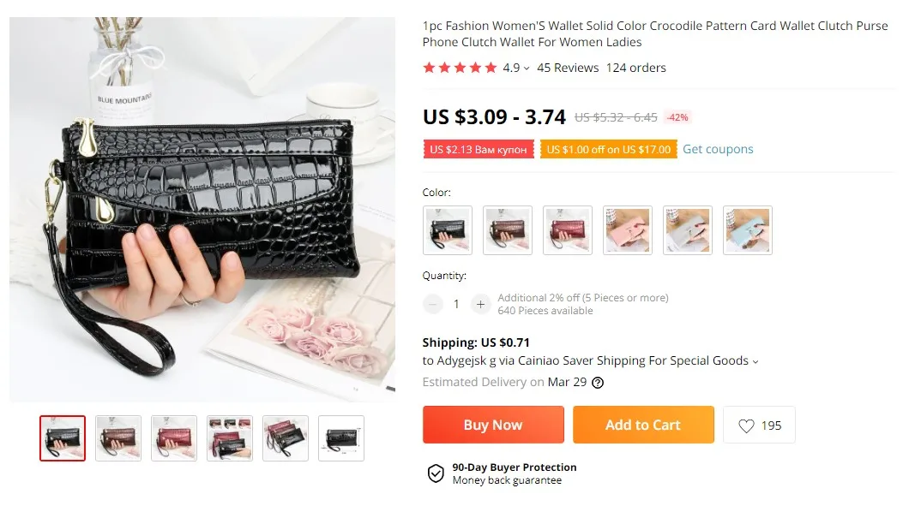Choose the burgundy red wallet color

tap(567, 230)
